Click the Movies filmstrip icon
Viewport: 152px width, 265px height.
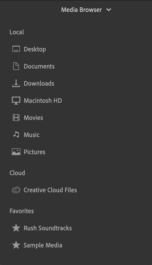16,118
